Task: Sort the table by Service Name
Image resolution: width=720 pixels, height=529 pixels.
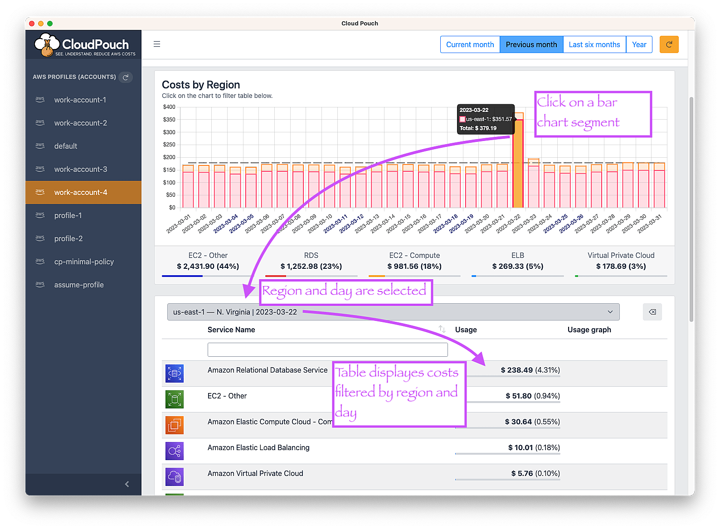Action: point(442,330)
